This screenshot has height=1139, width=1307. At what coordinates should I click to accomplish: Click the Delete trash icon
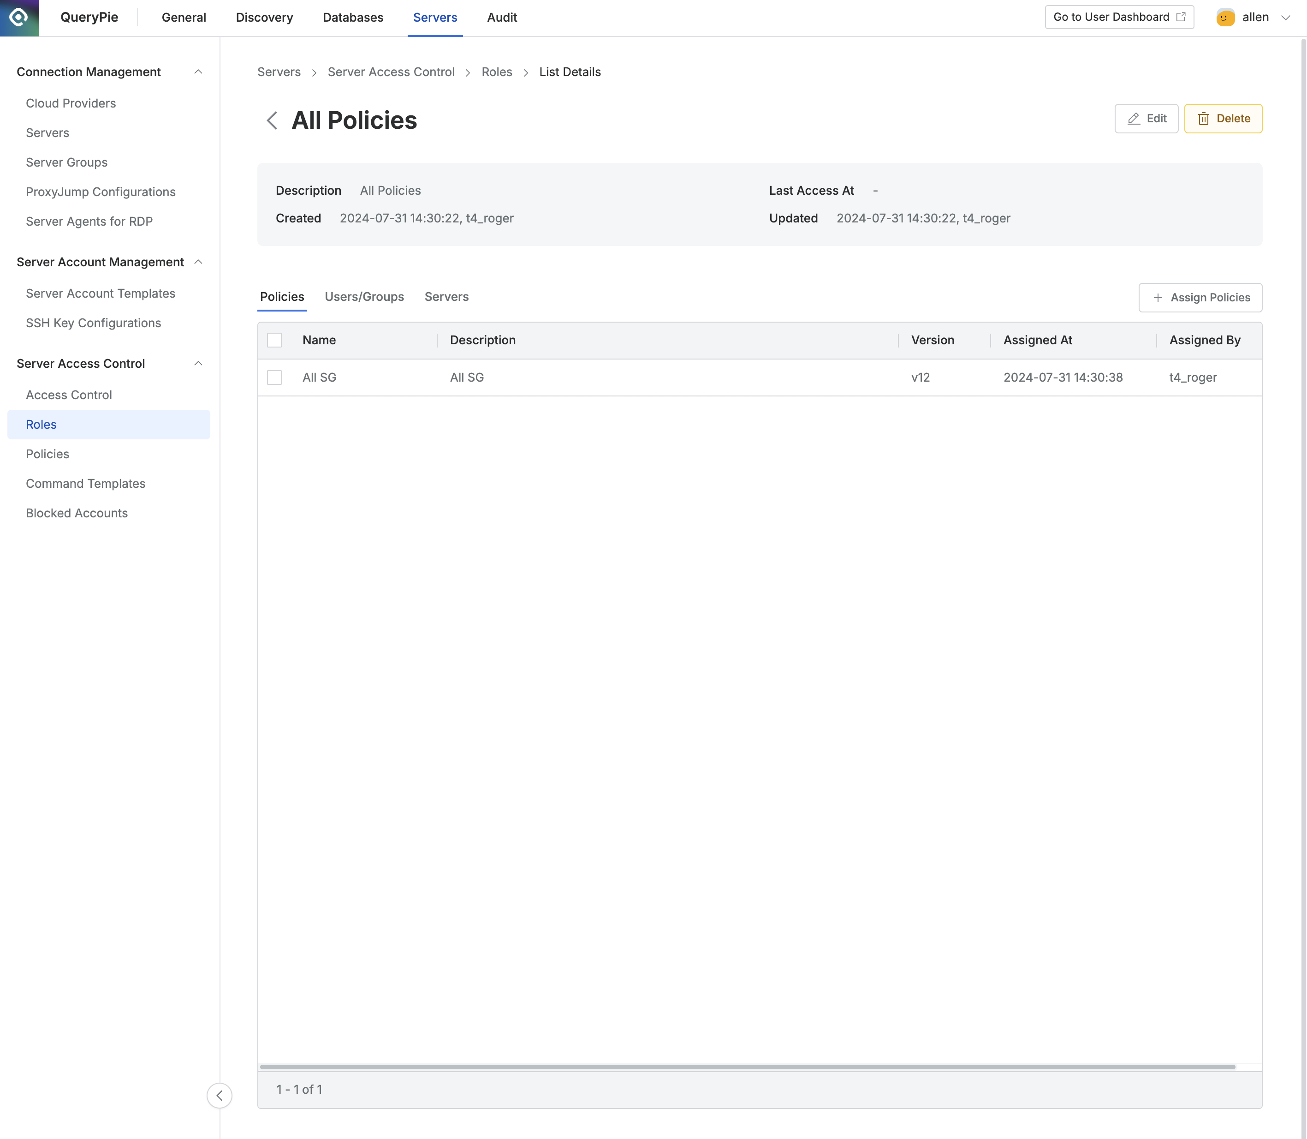(x=1205, y=118)
